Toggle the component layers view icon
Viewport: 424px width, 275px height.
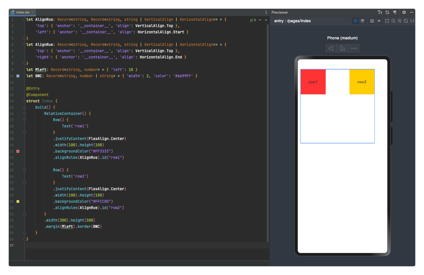tap(362, 21)
